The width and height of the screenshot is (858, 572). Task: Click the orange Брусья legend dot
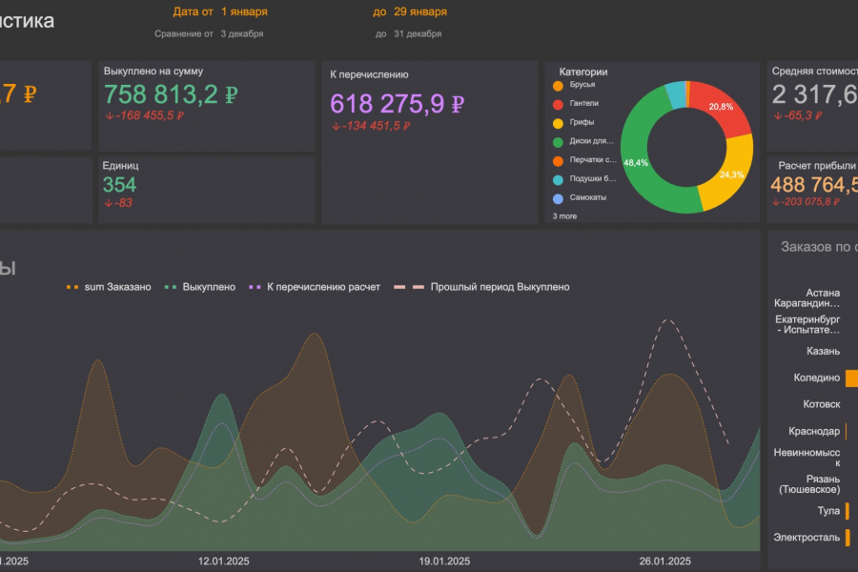pos(558,86)
